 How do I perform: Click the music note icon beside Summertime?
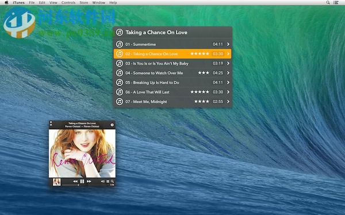click(120, 44)
